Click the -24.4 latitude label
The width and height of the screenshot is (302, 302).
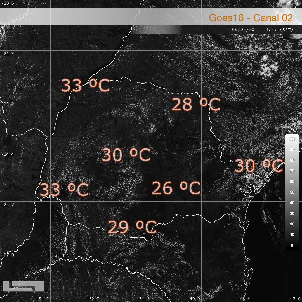[8, 154]
